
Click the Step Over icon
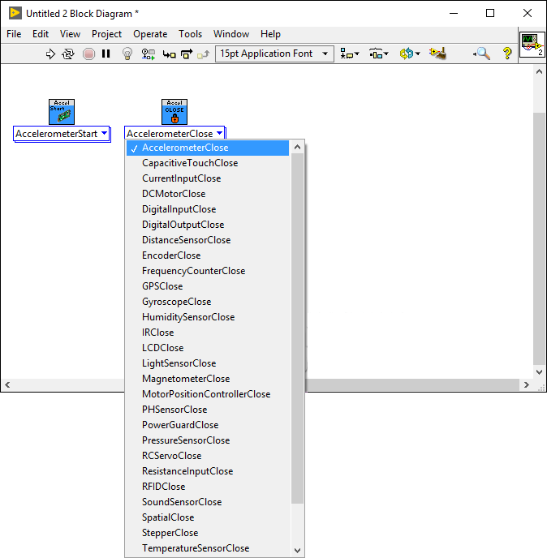click(187, 54)
